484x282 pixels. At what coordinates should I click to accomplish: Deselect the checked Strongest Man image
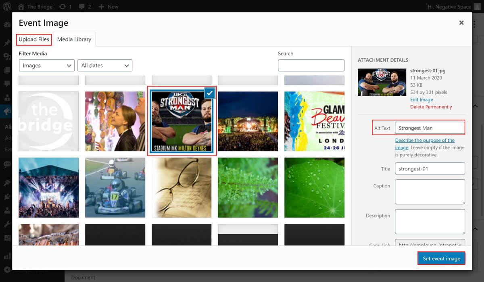coord(210,93)
